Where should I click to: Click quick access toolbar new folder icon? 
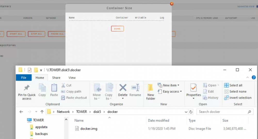[x=36, y=70]
